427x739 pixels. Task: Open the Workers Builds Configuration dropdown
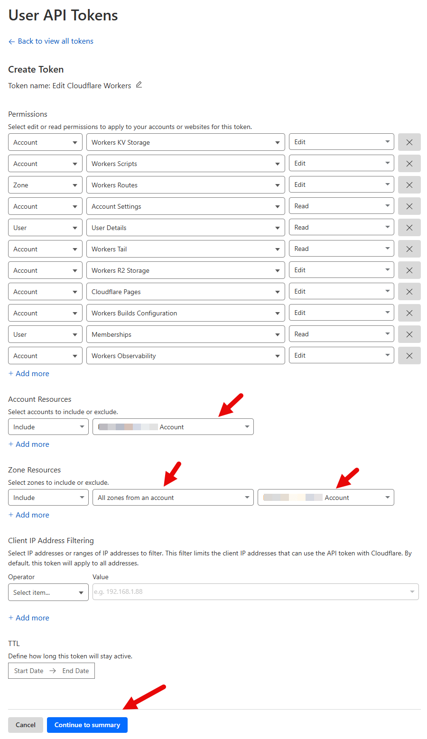tap(186, 313)
